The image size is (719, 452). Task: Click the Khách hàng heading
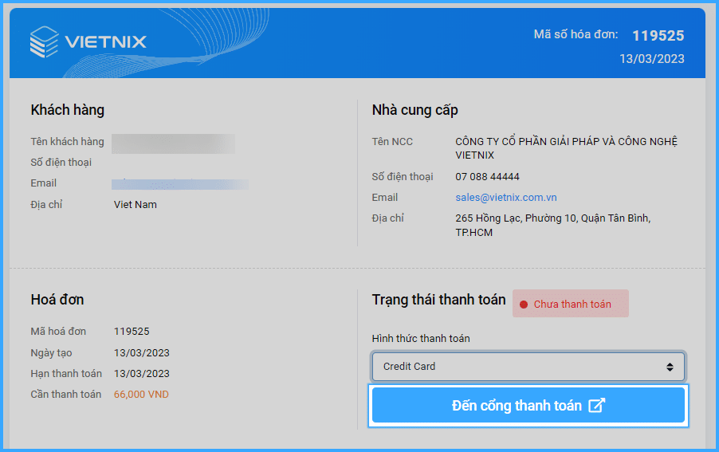(68, 110)
